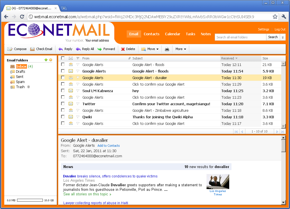Empty trash using the trash can icon
Image resolution: width=290 pixels, height=209 pixels.
click(28, 87)
